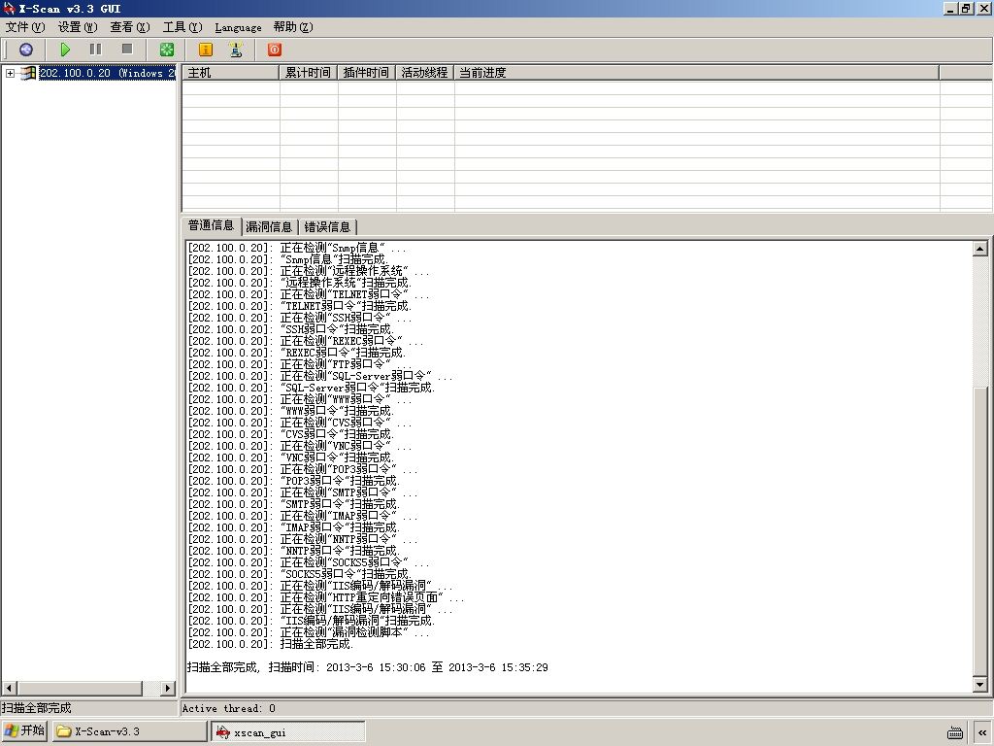Click the log line “SOCKS5弱口令”扫描完成
The height and width of the screenshot is (746, 994).
click(x=300, y=574)
